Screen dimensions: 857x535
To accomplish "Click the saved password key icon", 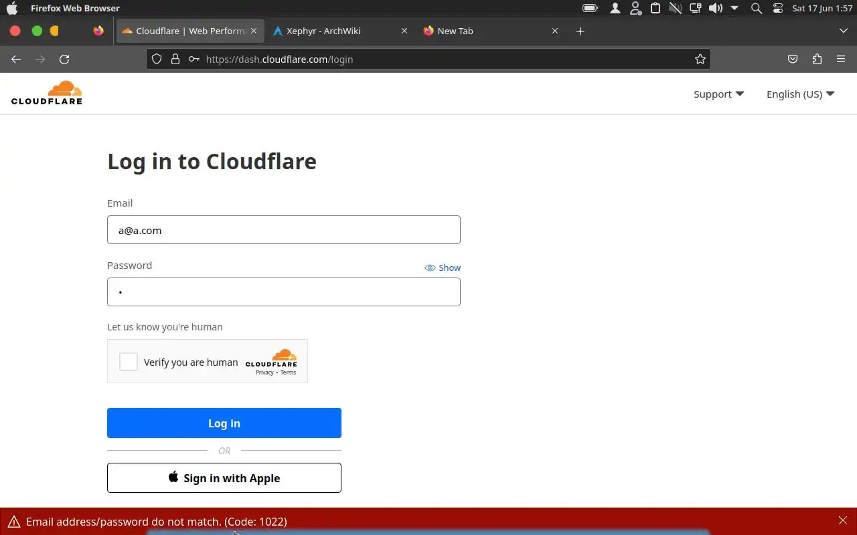I will pyautogui.click(x=193, y=59).
